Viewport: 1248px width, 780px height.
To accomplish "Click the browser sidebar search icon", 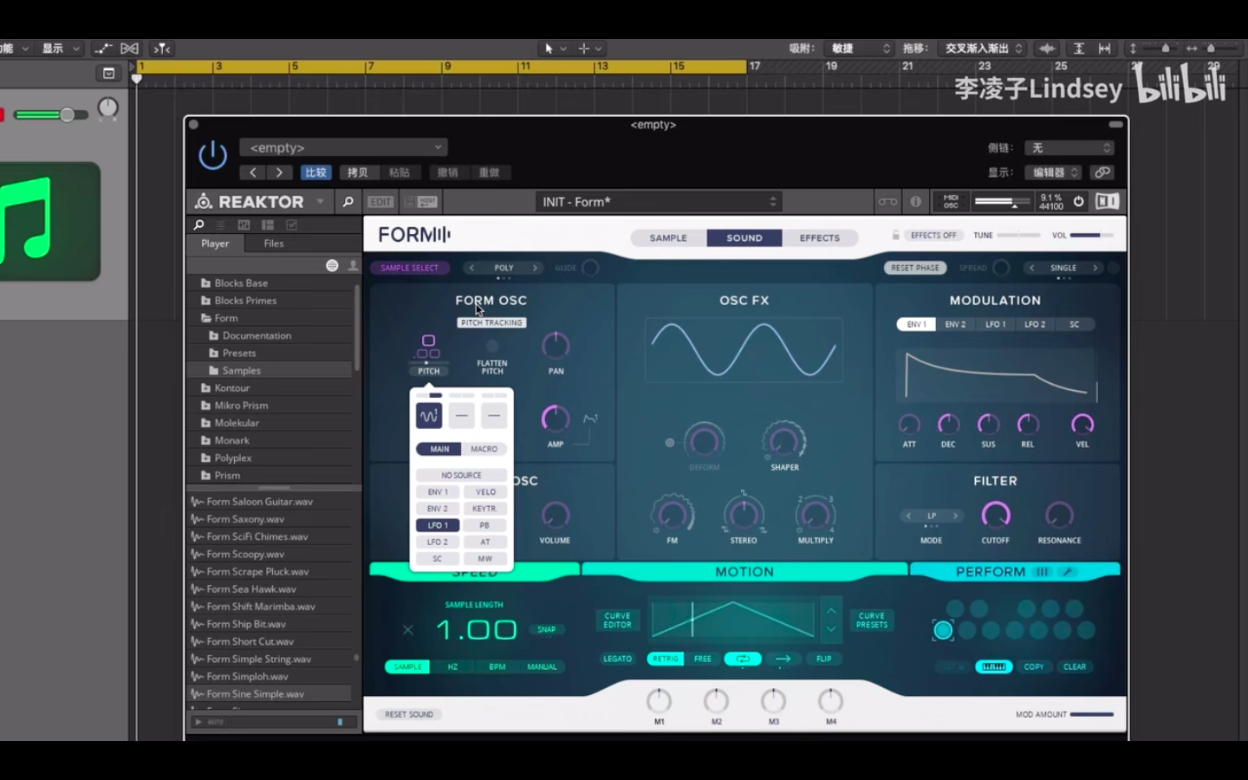I will pos(198,225).
